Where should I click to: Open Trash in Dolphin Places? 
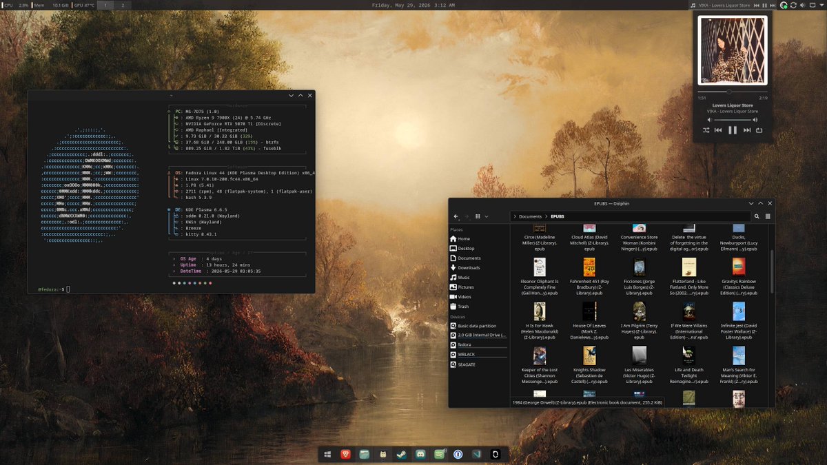tap(478, 307)
